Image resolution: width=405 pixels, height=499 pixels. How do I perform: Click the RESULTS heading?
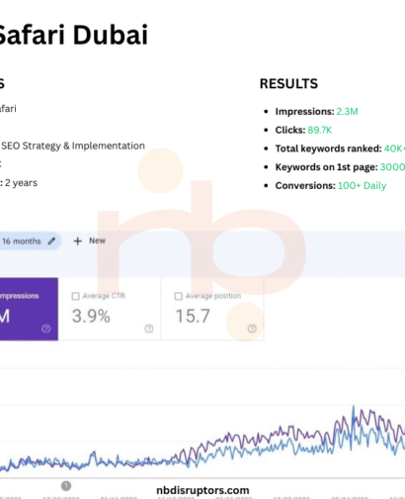(x=288, y=83)
